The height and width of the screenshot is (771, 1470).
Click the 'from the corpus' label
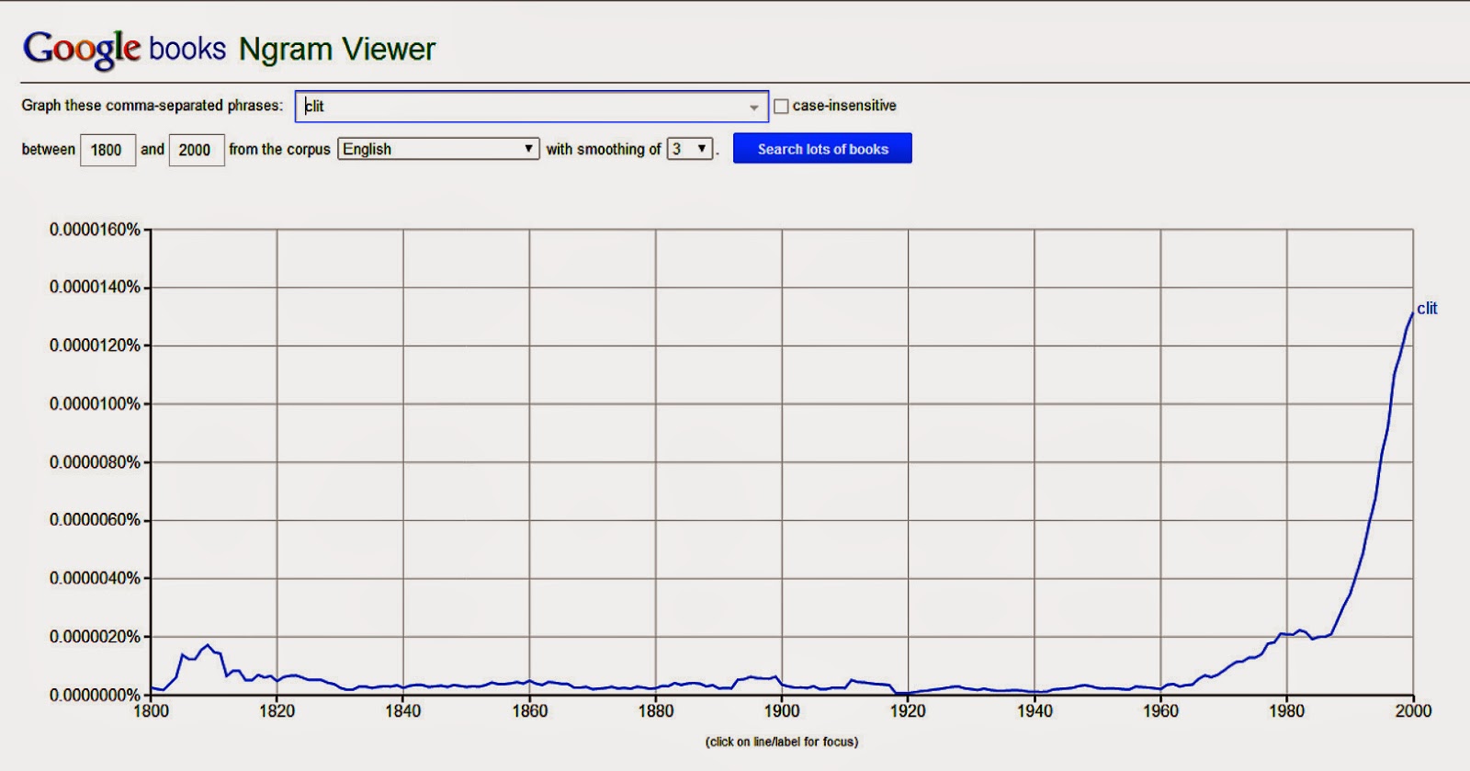(x=279, y=149)
